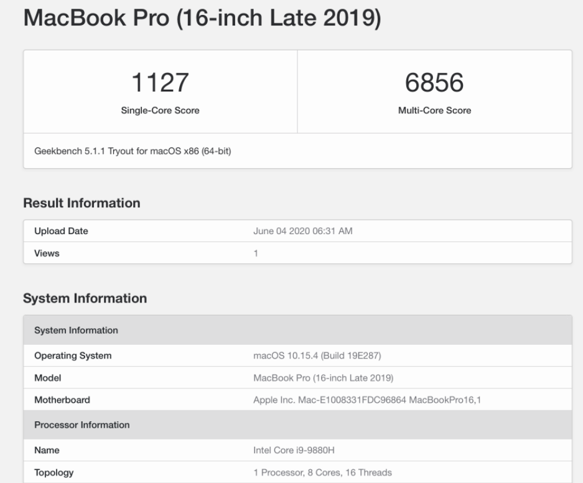583x483 pixels.
Task: Click the Result Information heading
Action: pos(82,203)
